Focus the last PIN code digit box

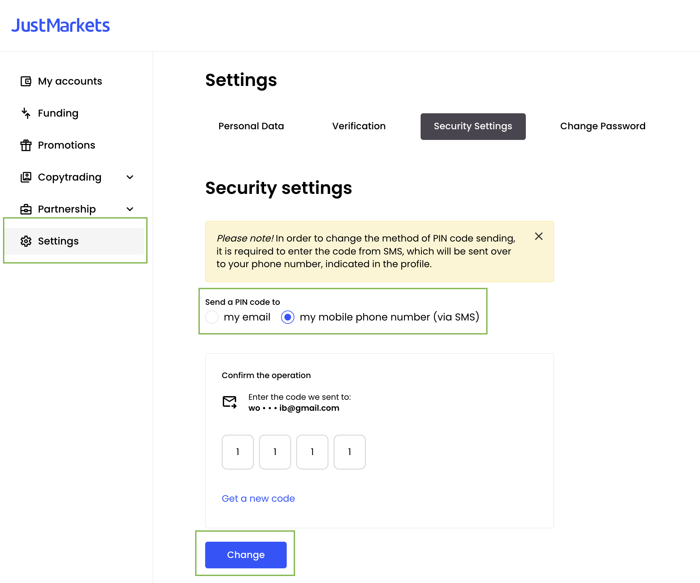349,452
